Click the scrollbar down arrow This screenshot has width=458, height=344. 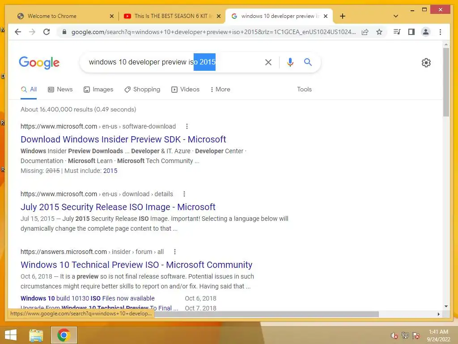coord(446,306)
